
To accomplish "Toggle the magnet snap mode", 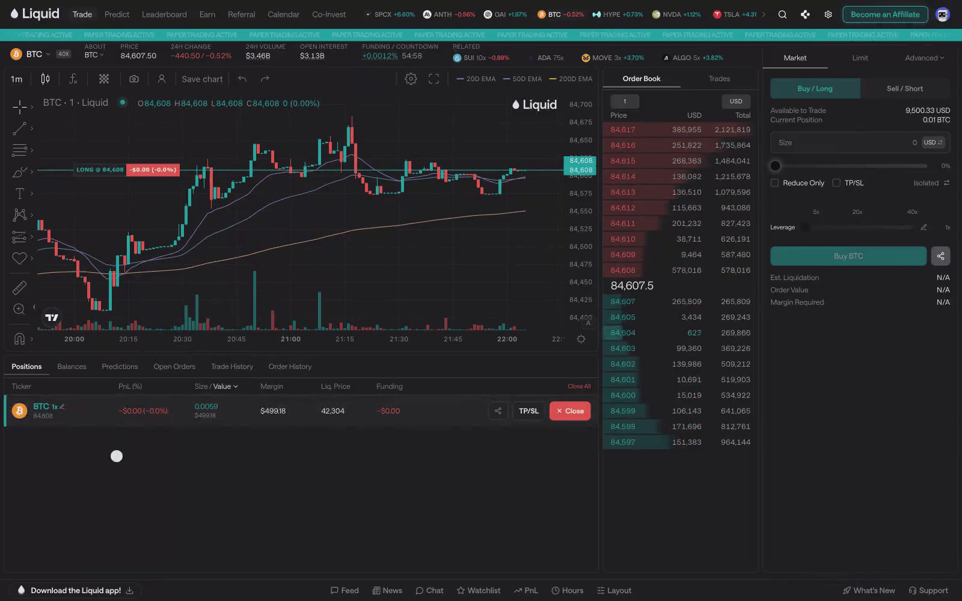I will (x=19, y=339).
